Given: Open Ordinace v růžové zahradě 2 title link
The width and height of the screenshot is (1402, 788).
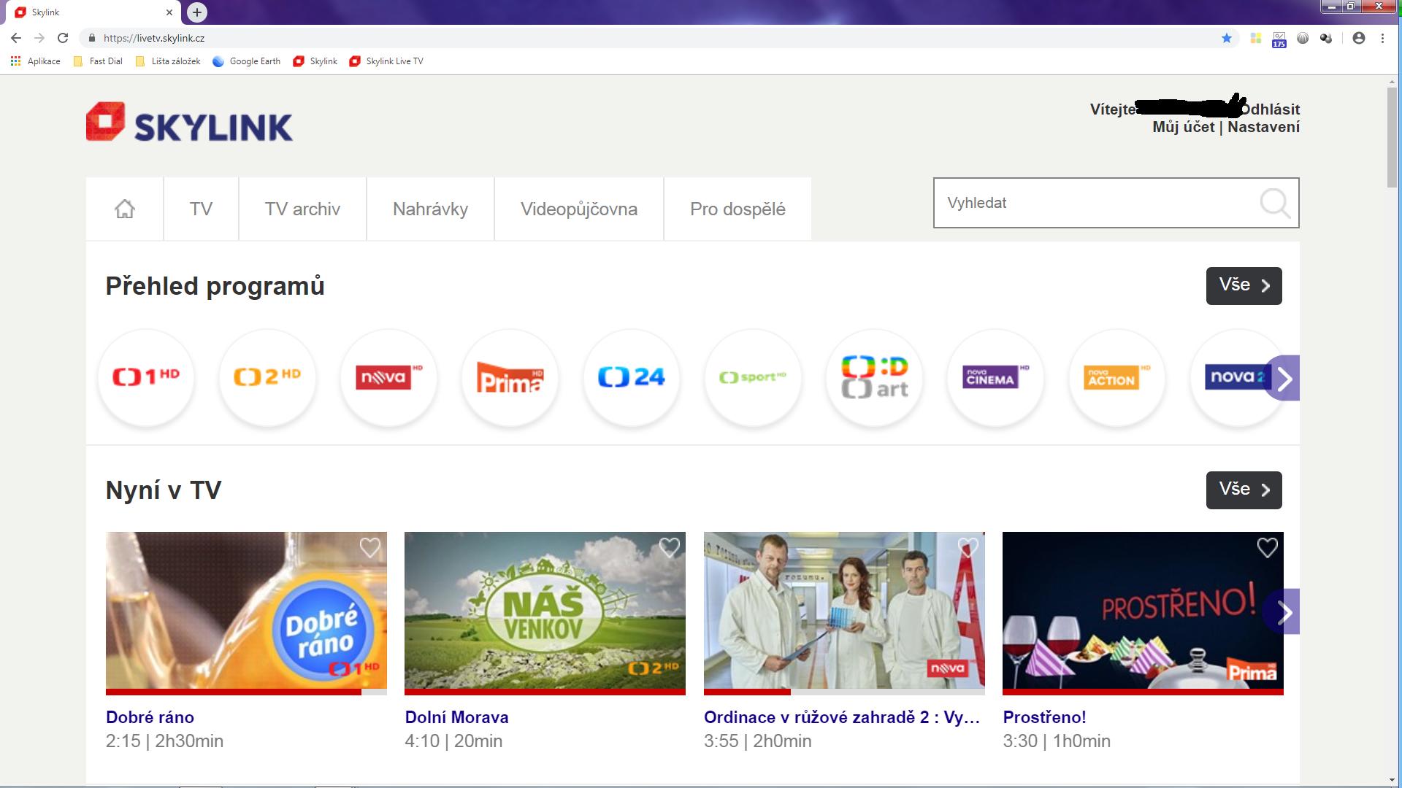Looking at the screenshot, I should pos(842,717).
